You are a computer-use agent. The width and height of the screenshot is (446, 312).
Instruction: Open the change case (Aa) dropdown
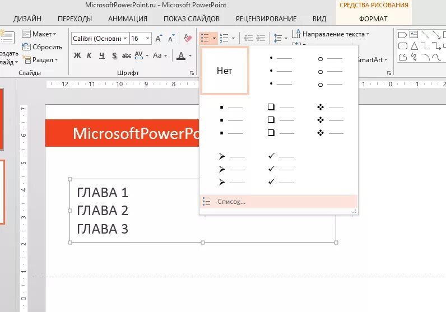tap(160, 55)
